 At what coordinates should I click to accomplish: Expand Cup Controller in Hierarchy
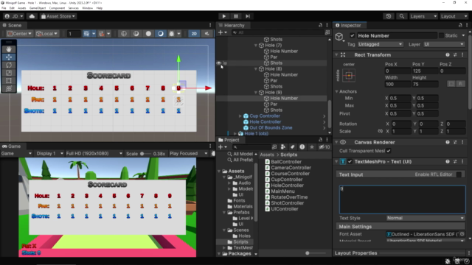pos(240,116)
